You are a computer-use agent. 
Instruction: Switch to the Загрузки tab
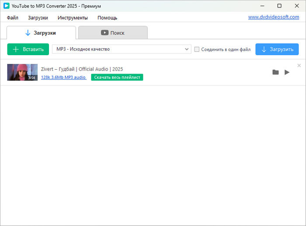(x=41, y=33)
